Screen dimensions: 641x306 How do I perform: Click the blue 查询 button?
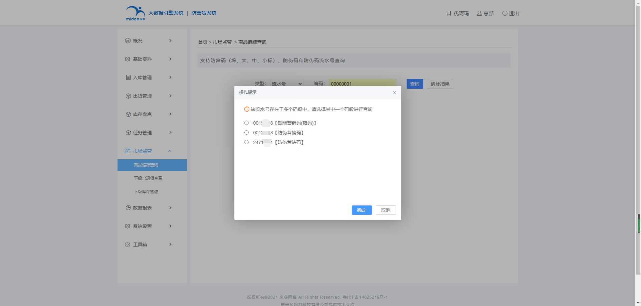tap(415, 84)
